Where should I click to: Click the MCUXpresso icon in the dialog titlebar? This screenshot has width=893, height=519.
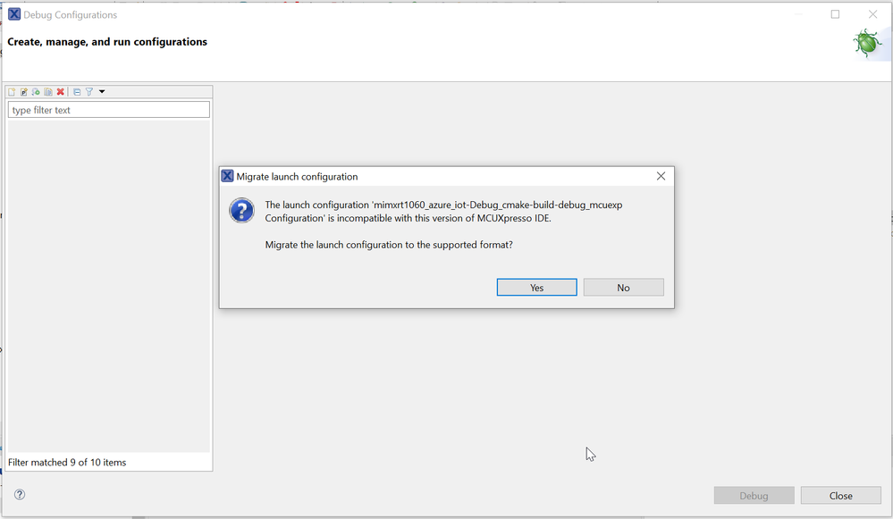point(228,175)
